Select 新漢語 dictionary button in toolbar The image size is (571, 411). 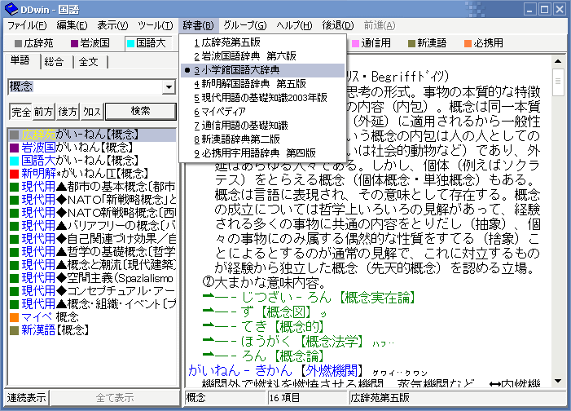click(x=427, y=43)
